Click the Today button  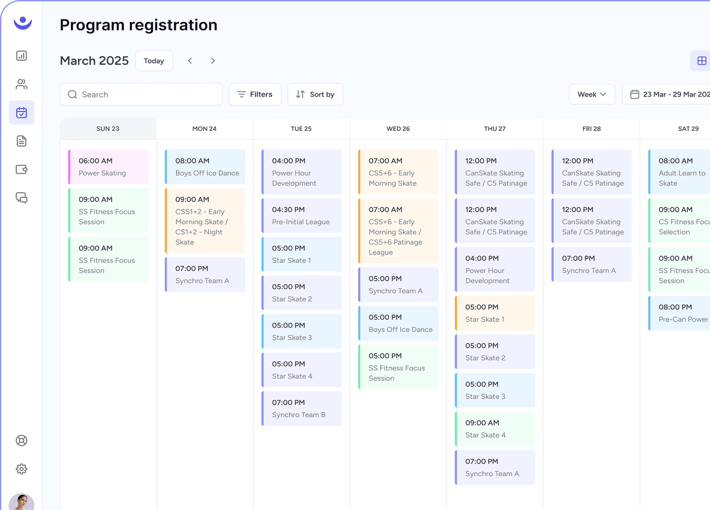(154, 61)
